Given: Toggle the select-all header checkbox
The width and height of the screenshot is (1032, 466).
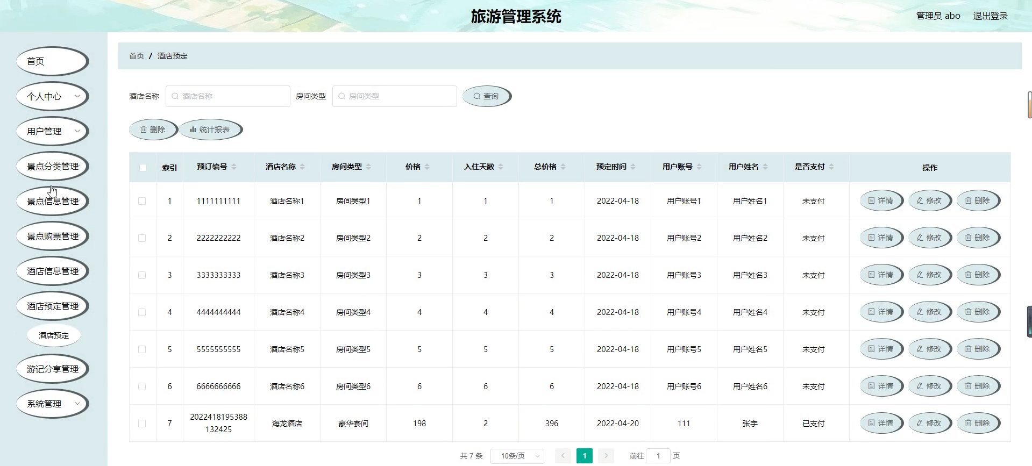Looking at the screenshot, I should [x=143, y=167].
